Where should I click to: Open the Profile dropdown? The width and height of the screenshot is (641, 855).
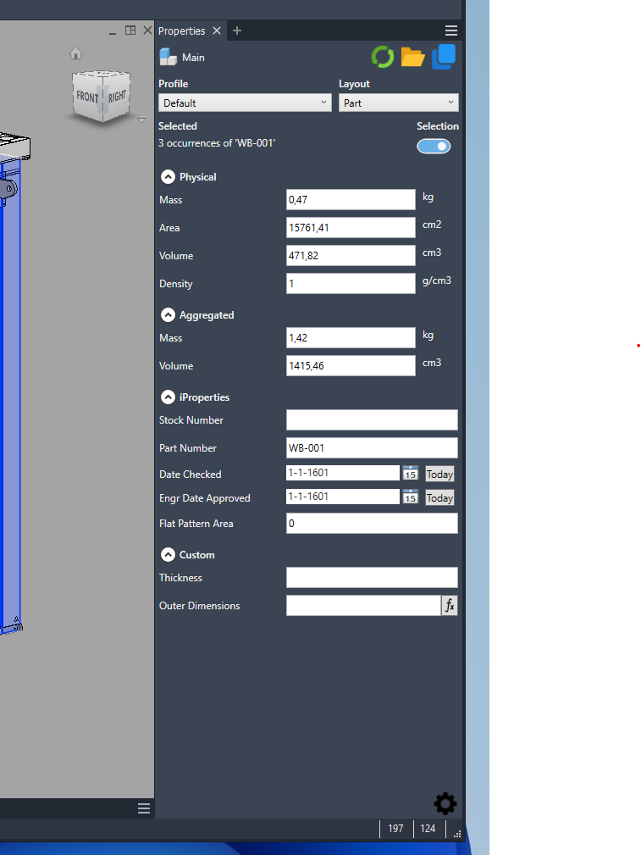(x=245, y=103)
